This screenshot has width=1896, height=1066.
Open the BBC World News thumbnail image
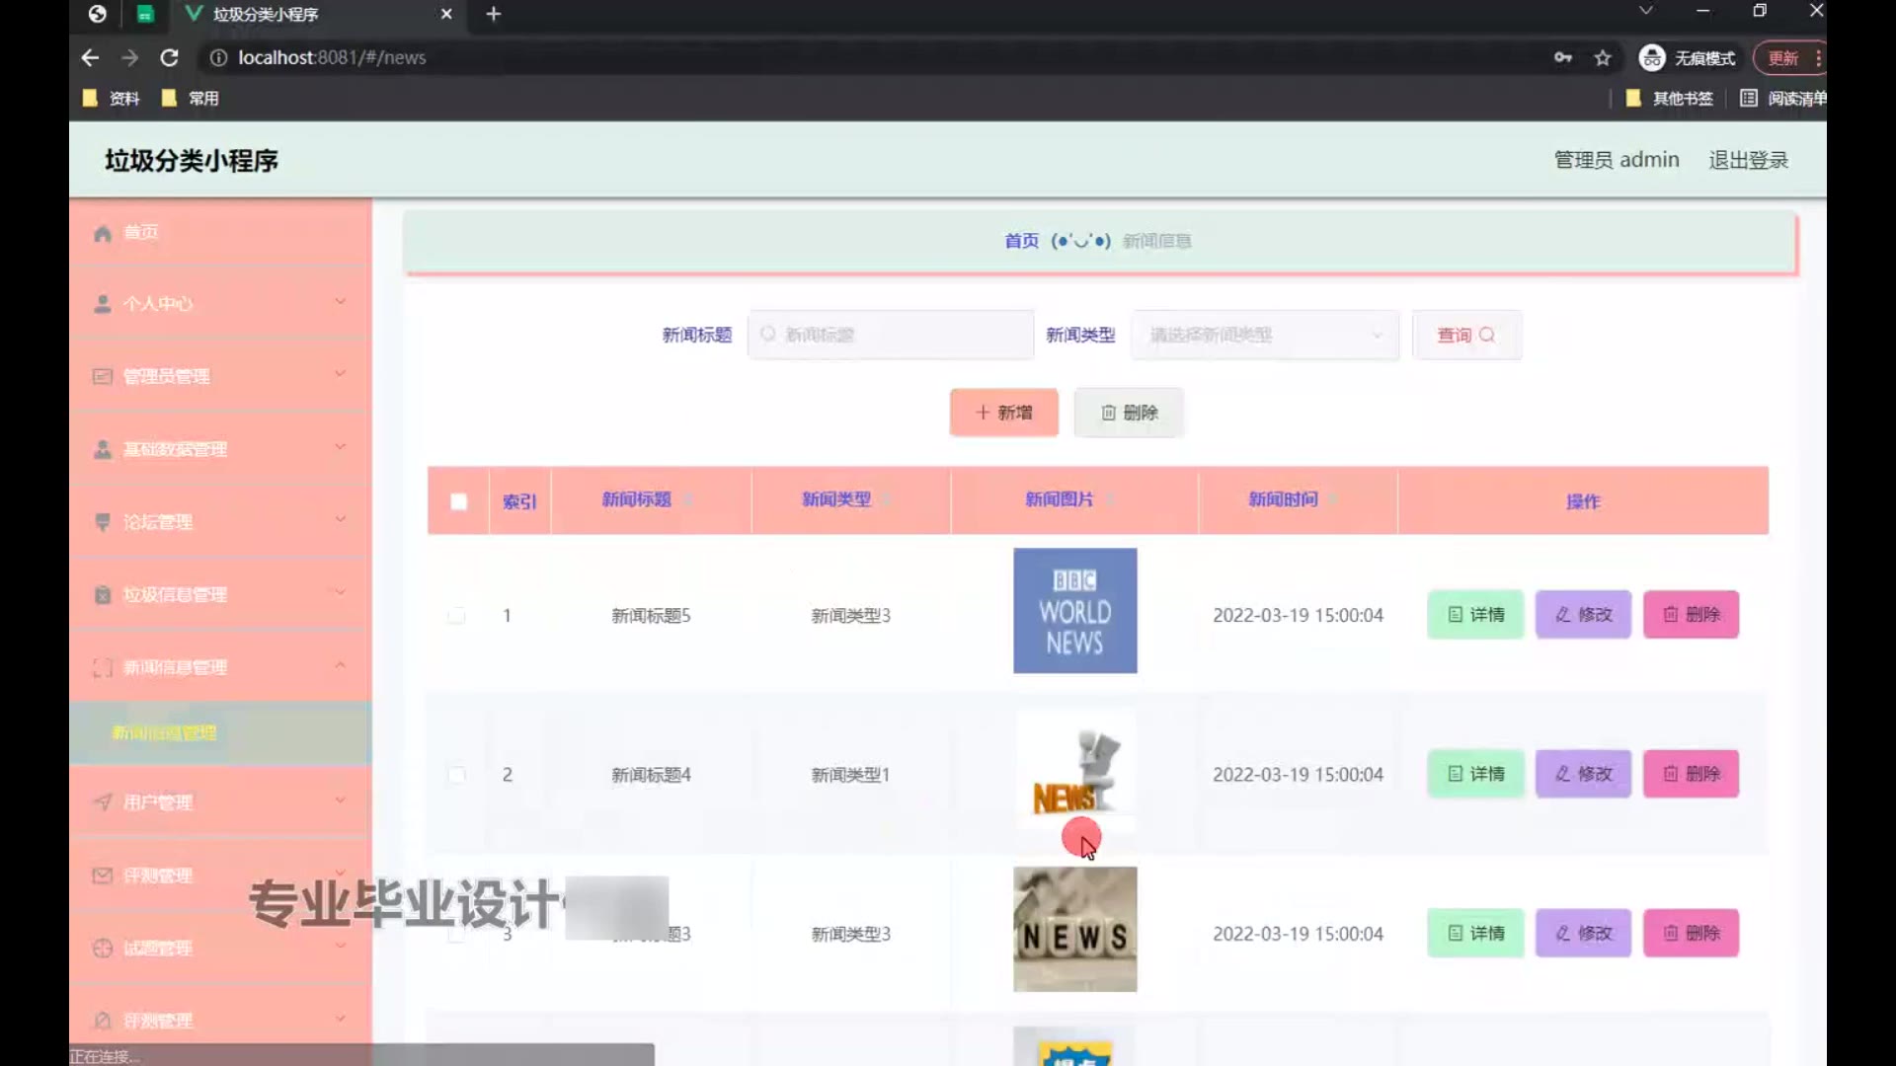coord(1074,611)
